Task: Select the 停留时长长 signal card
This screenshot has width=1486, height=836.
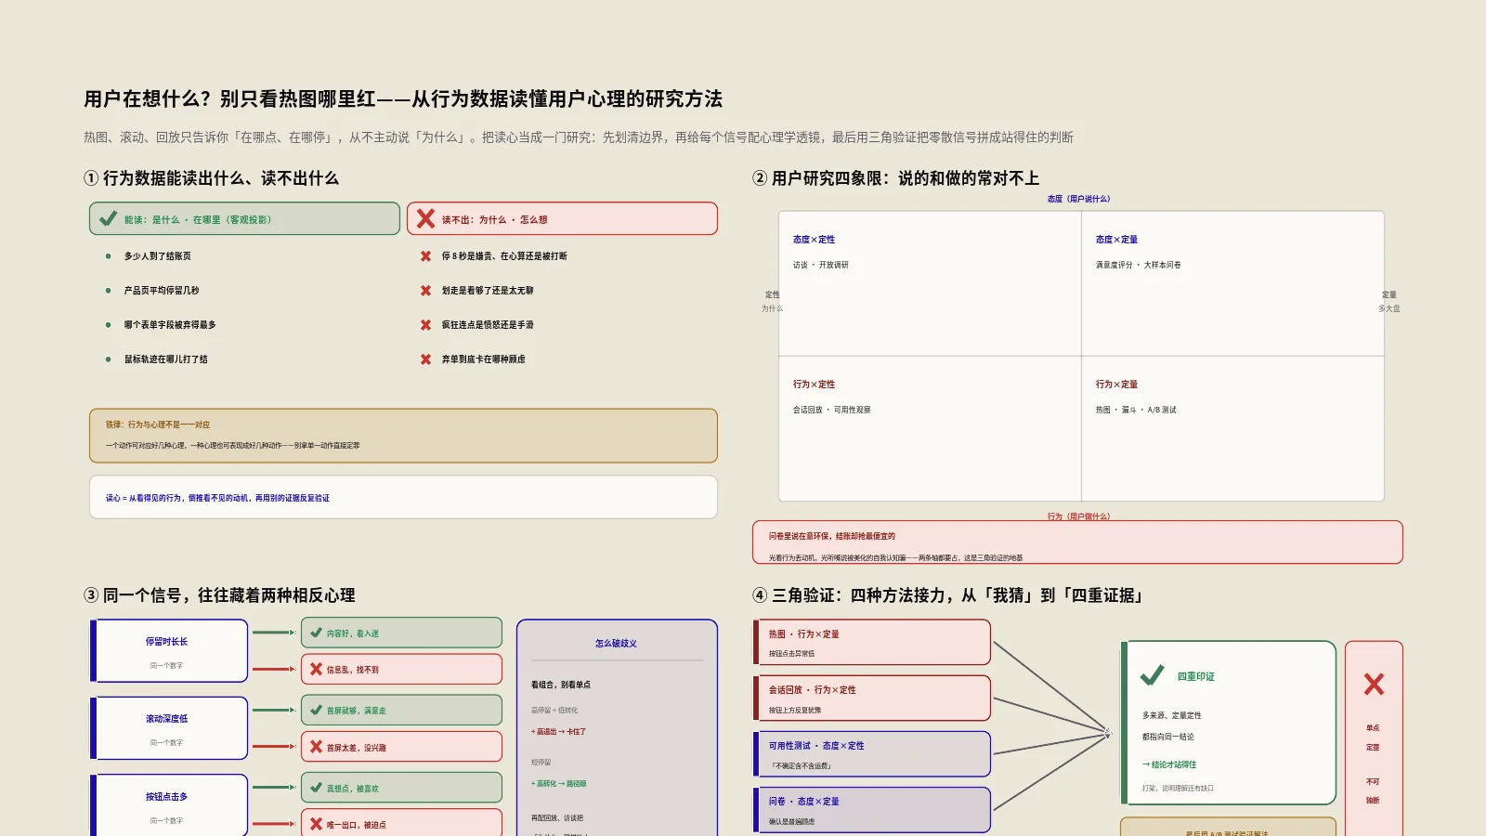Action: pyautogui.click(x=169, y=650)
